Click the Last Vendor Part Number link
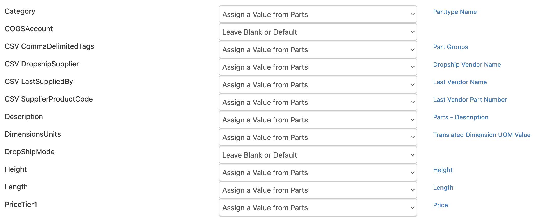Viewport: 538px width, 217px height. click(x=470, y=100)
